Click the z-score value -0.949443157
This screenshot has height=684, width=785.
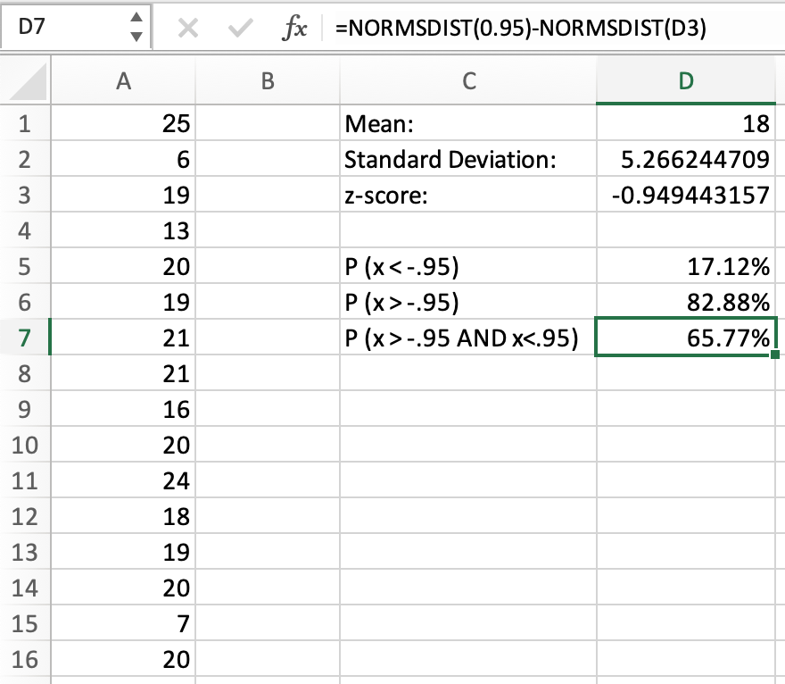686,196
